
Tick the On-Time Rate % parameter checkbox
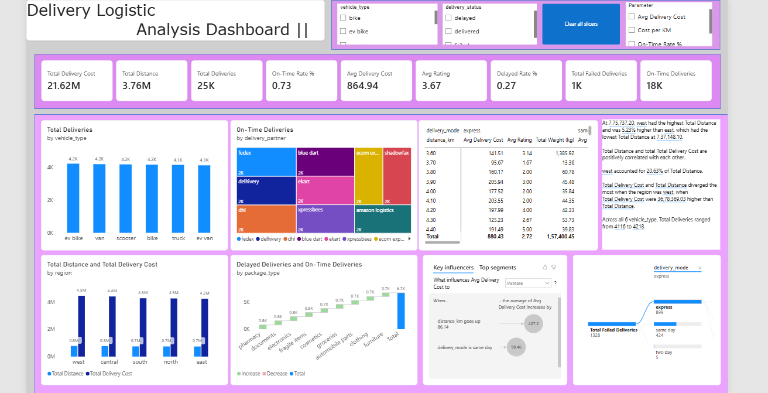[632, 44]
